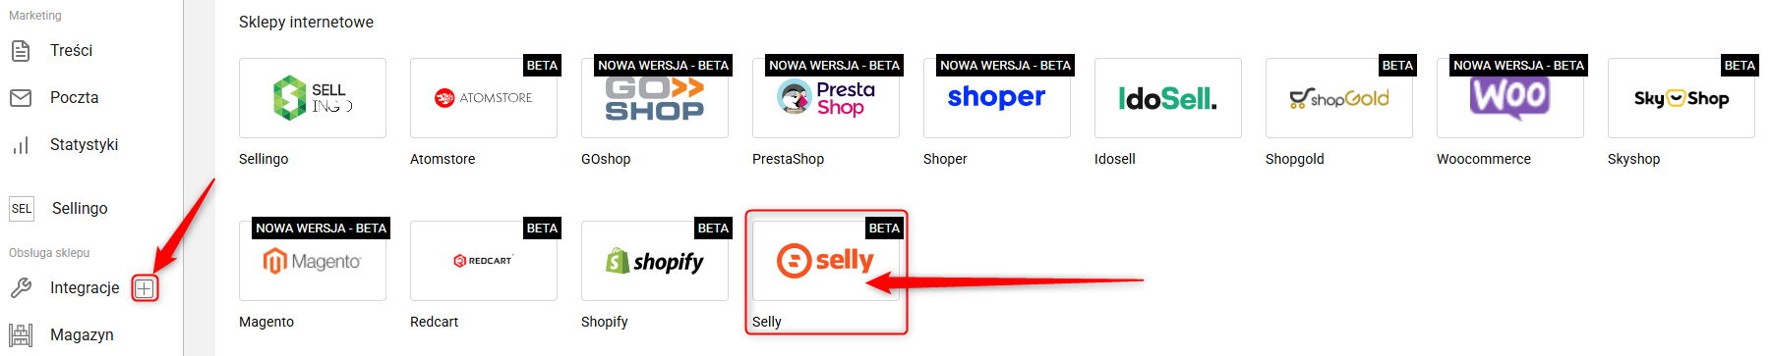Open the Poczta envelope icon
This screenshot has height=356, width=1772.
[21, 98]
